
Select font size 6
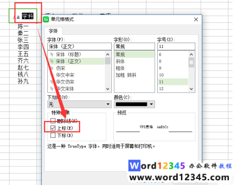pyautogui.click(x=173, y=55)
